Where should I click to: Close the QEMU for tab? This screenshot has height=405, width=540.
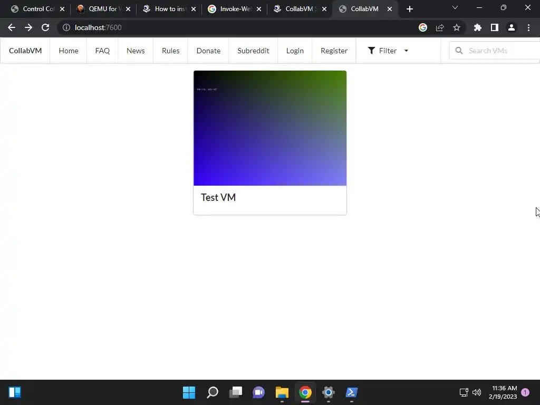[128, 9]
